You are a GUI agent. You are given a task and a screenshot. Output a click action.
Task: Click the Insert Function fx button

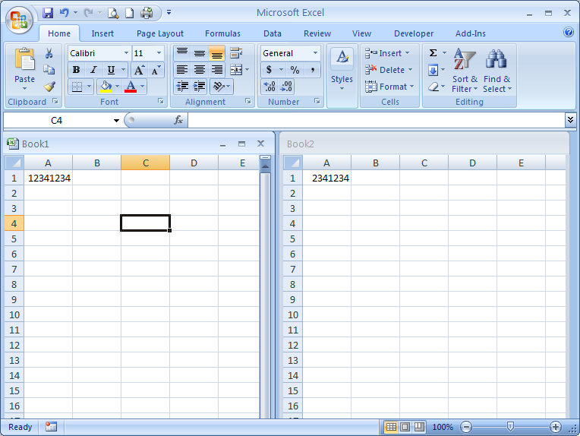(178, 120)
